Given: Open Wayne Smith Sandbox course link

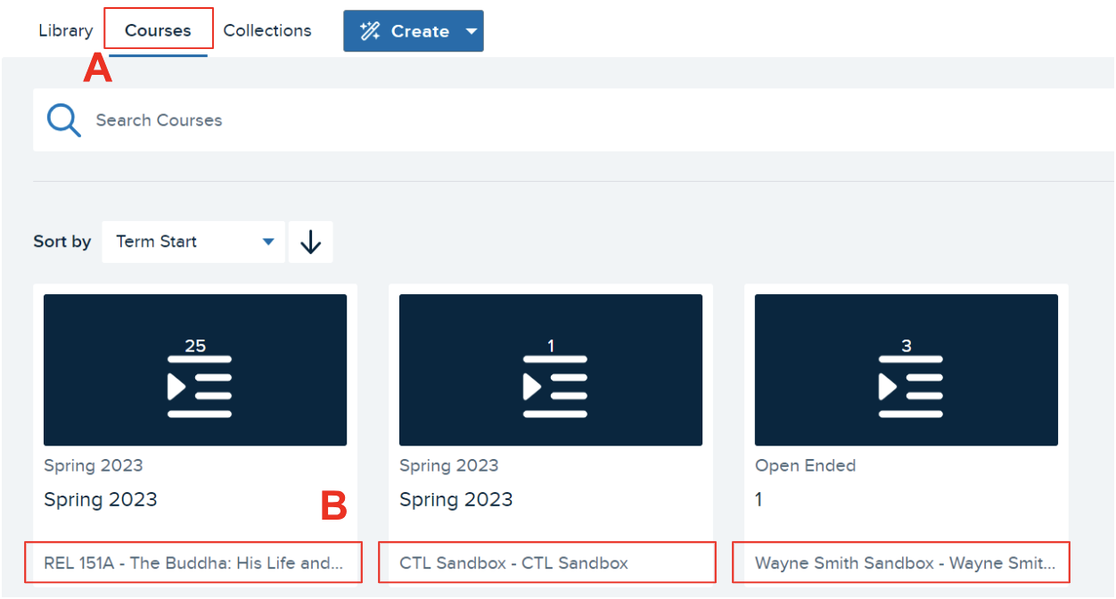Looking at the screenshot, I should (x=905, y=562).
